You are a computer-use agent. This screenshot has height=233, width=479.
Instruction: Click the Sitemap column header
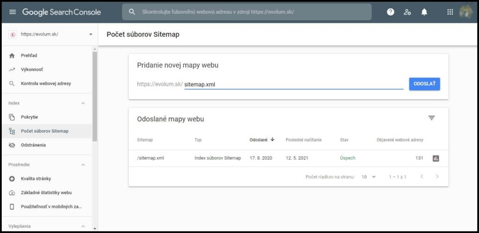point(145,140)
